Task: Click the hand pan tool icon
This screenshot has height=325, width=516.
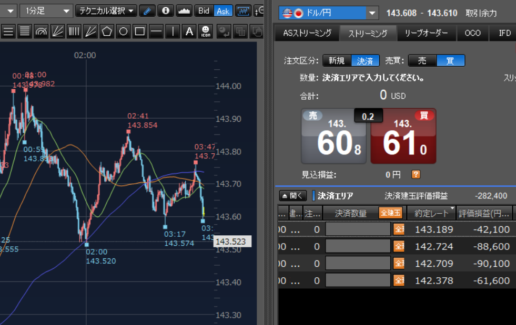Action: click(x=257, y=32)
